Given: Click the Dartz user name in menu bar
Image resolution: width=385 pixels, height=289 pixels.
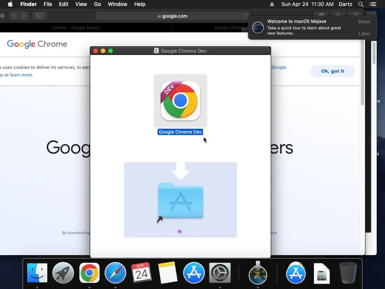Looking at the screenshot, I should click(346, 4).
